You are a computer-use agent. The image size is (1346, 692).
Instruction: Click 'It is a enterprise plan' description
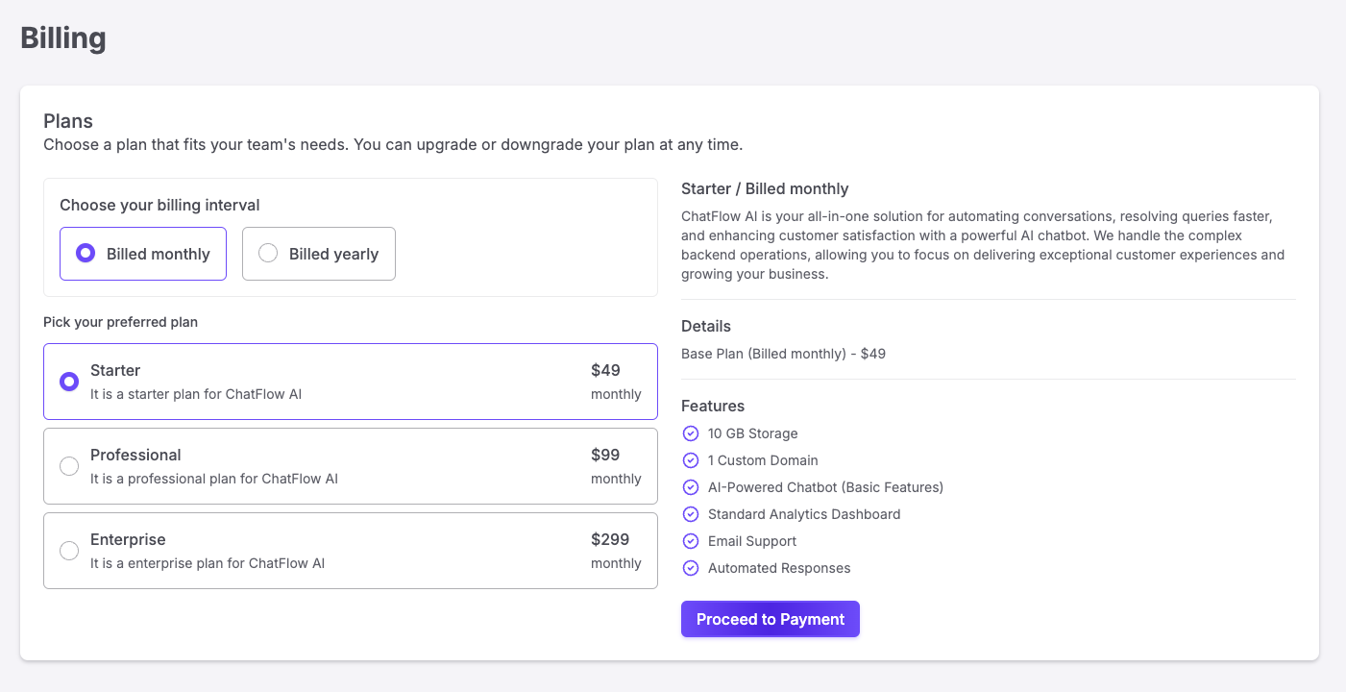pos(208,563)
